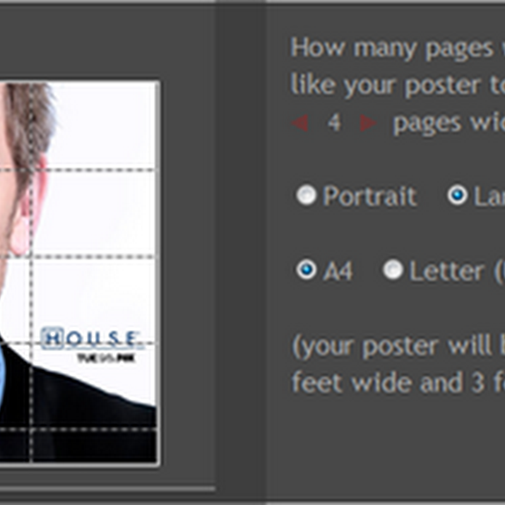This screenshot has height=505, width=505.
Task: Click the page count number 4
Action: 334,122
